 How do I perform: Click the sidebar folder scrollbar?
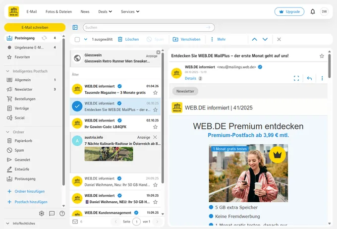tap(63, 112)
